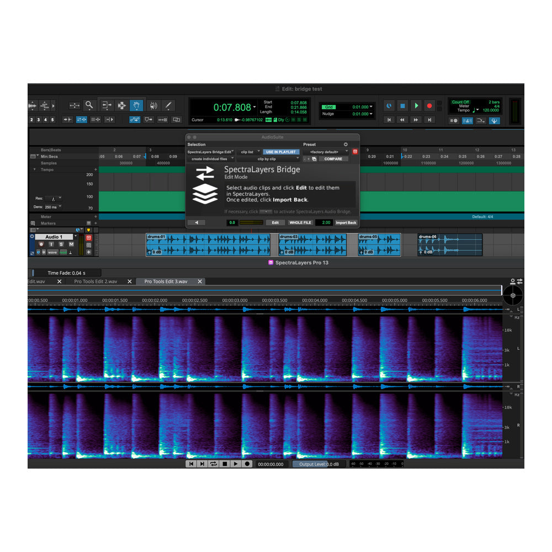Select the drums-06 clip
Screen dimensions: 552x552
(449, 245)
